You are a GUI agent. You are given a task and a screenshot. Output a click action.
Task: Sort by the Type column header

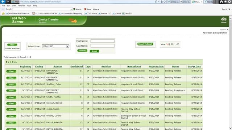click(88, 66)
